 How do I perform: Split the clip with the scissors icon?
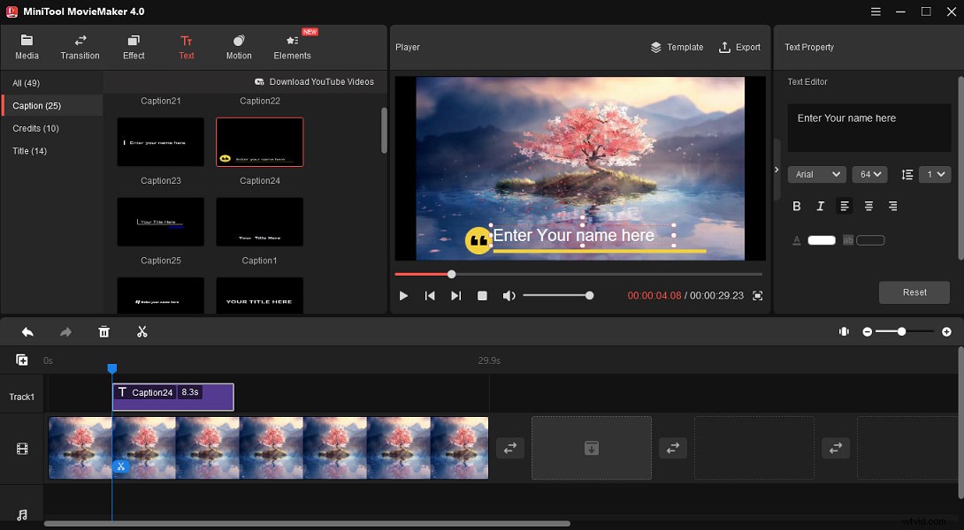142,331
